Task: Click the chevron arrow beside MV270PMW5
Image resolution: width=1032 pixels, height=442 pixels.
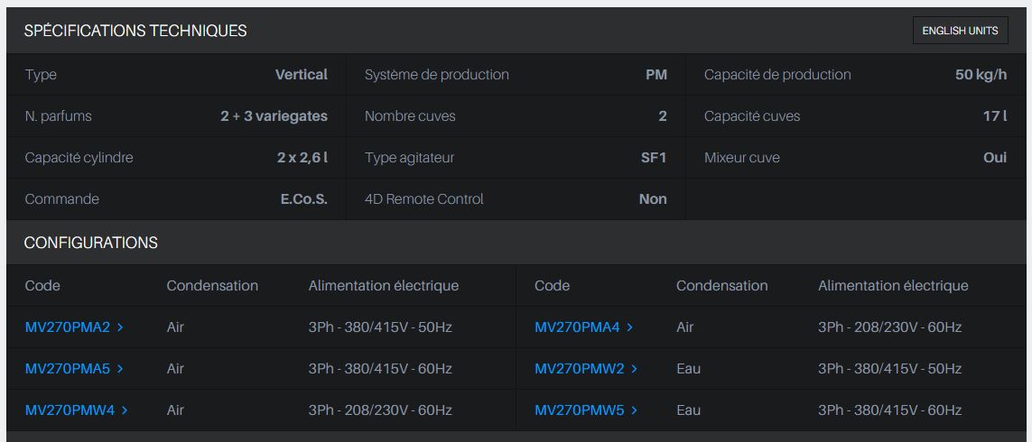Action: pyautogui.click(x=635, y=410)
